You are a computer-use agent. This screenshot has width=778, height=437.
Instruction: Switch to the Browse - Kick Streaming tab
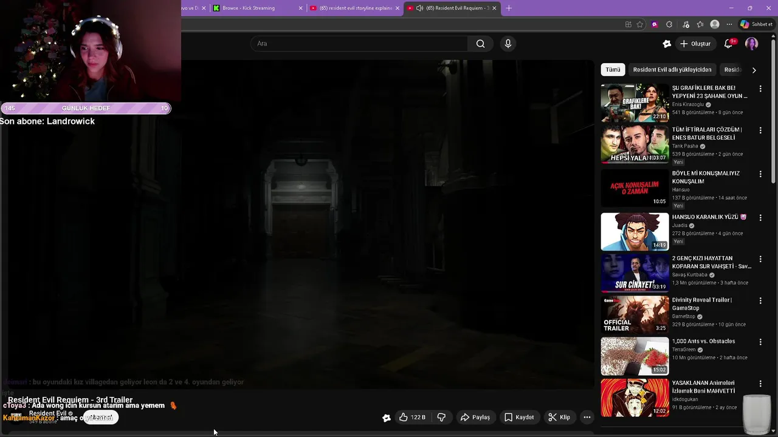point(257,8)
